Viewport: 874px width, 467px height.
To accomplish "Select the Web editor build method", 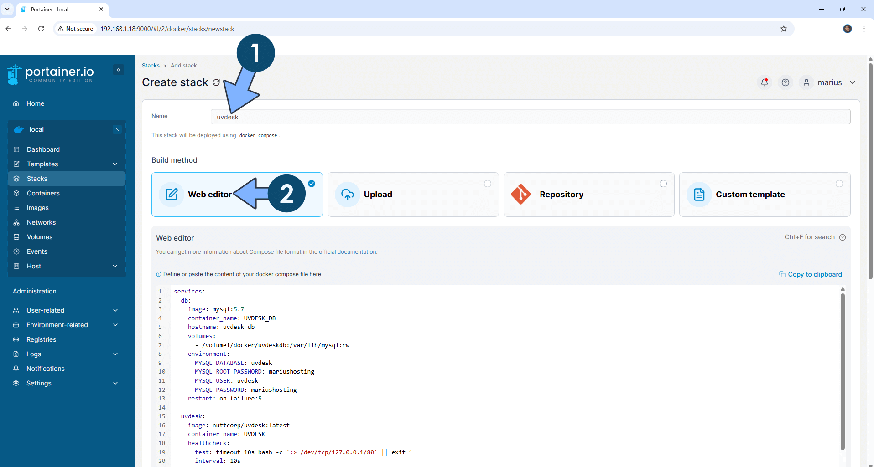I will (237, 195).
